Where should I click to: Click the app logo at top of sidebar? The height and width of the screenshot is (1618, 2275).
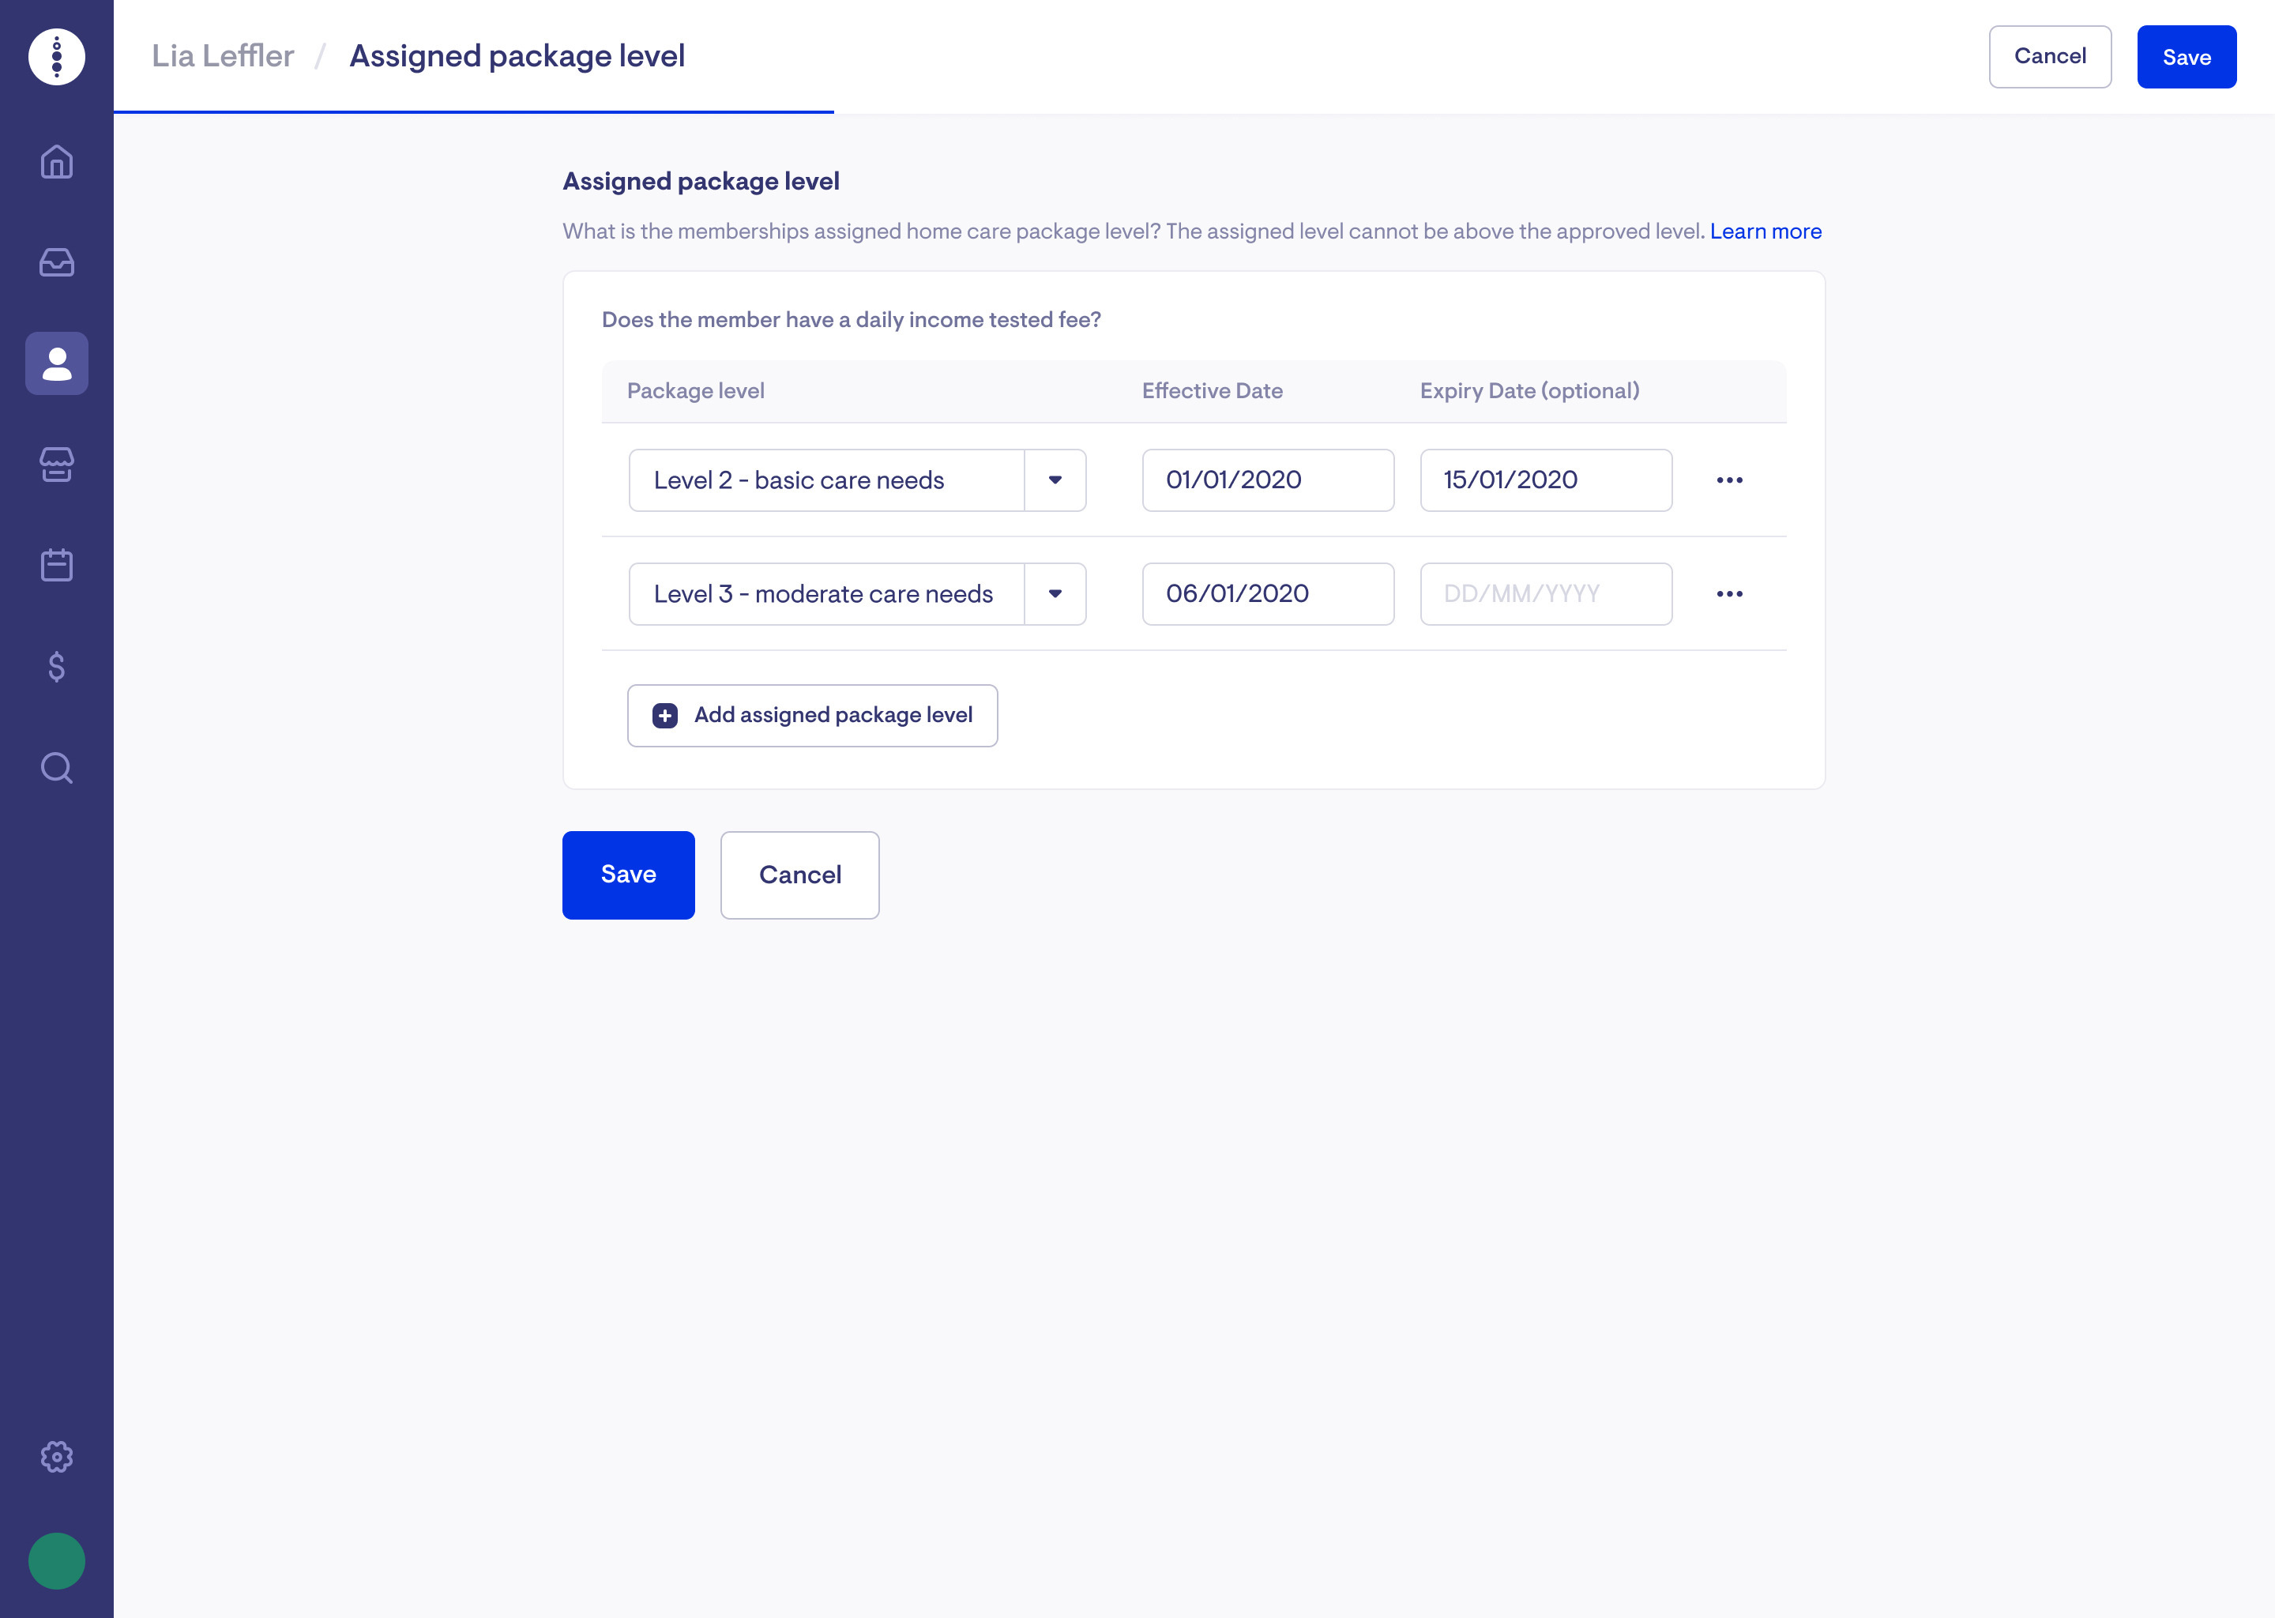[57, 57]
